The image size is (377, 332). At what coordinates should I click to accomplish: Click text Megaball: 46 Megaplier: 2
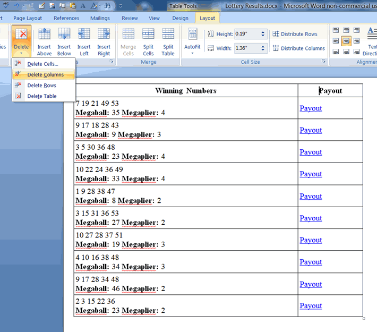coord(120,288)
